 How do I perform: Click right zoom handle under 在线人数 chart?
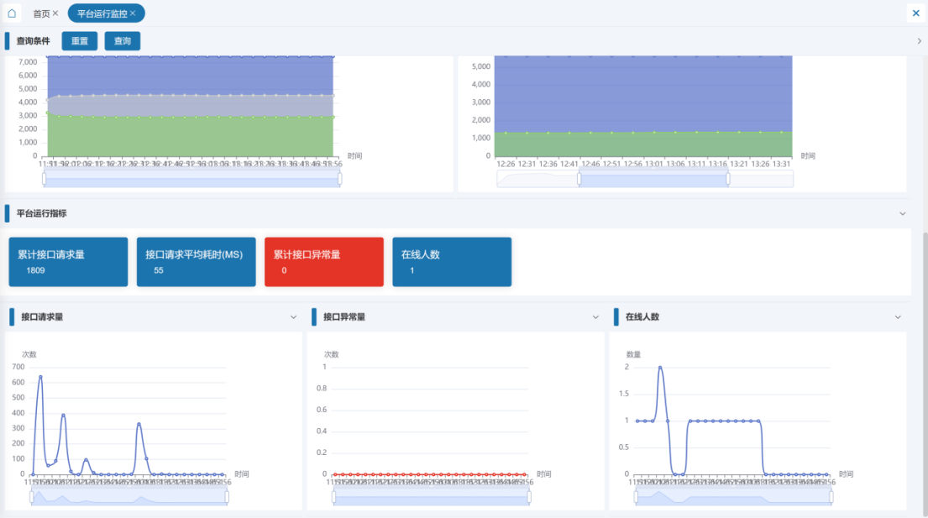point(831,497)
